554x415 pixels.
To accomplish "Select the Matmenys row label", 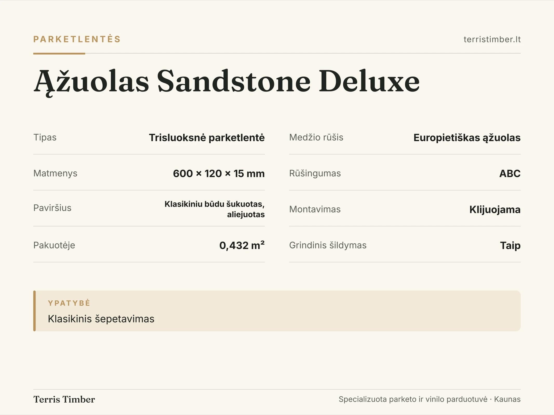I will click(55, 173).
